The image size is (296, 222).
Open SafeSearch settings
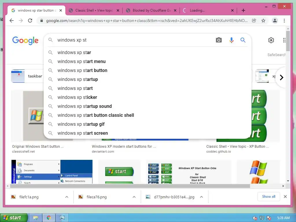click(x=276, y=55)
